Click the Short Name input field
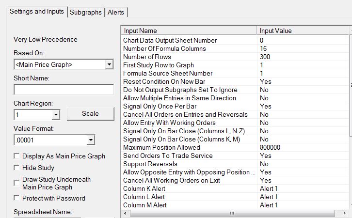The height and width of the screenshot is (218, 352). point(63,90)
